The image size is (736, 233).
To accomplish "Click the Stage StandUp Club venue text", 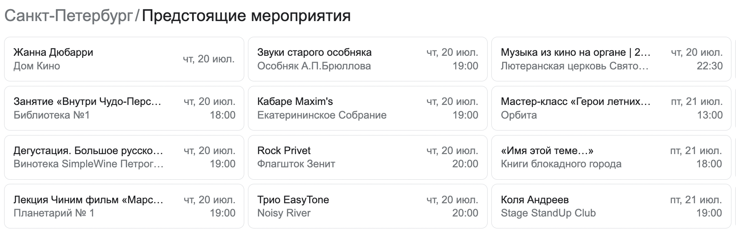I will pos(548,214).
